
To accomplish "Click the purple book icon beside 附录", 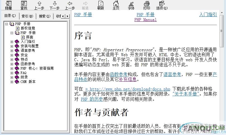I will point(17,77).
